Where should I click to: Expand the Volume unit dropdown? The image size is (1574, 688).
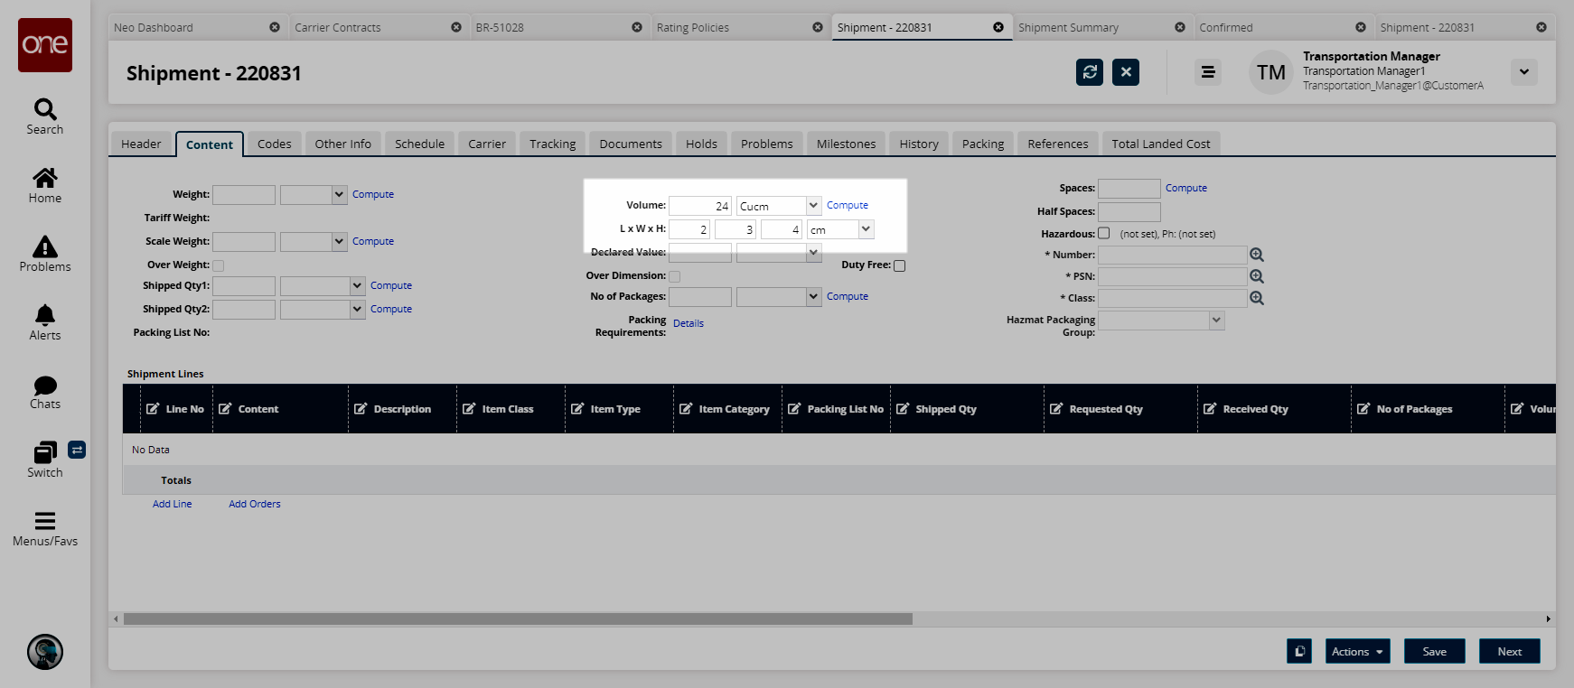(x=813, y=206)
